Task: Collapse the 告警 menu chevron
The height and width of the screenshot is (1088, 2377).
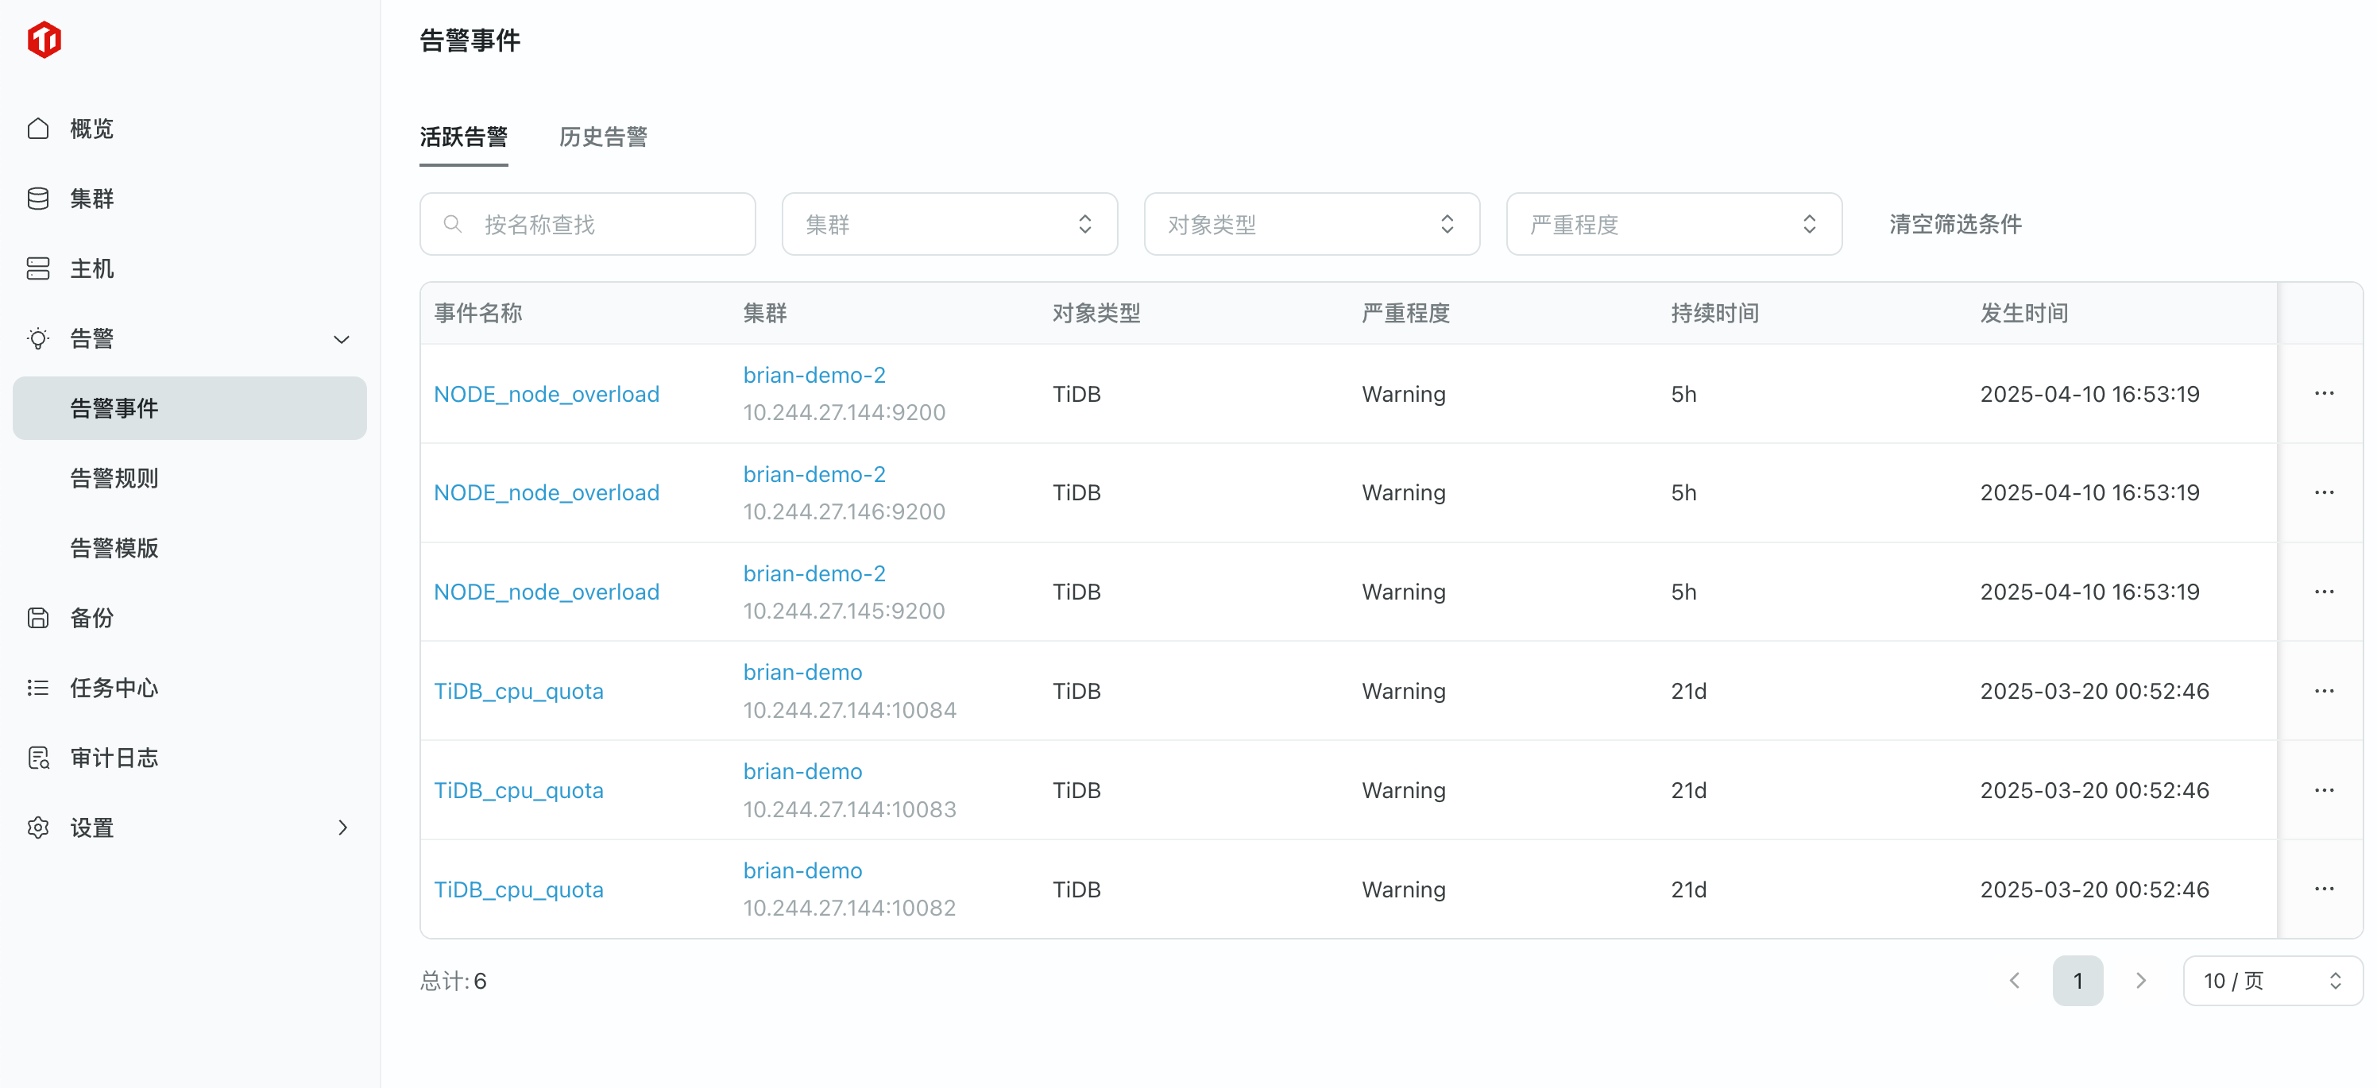Action: (x=342, y=339)
